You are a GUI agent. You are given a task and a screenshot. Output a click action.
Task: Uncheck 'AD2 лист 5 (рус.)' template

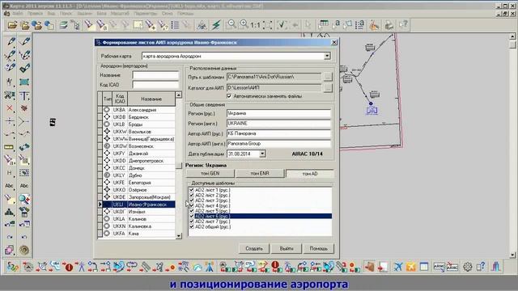192,211
